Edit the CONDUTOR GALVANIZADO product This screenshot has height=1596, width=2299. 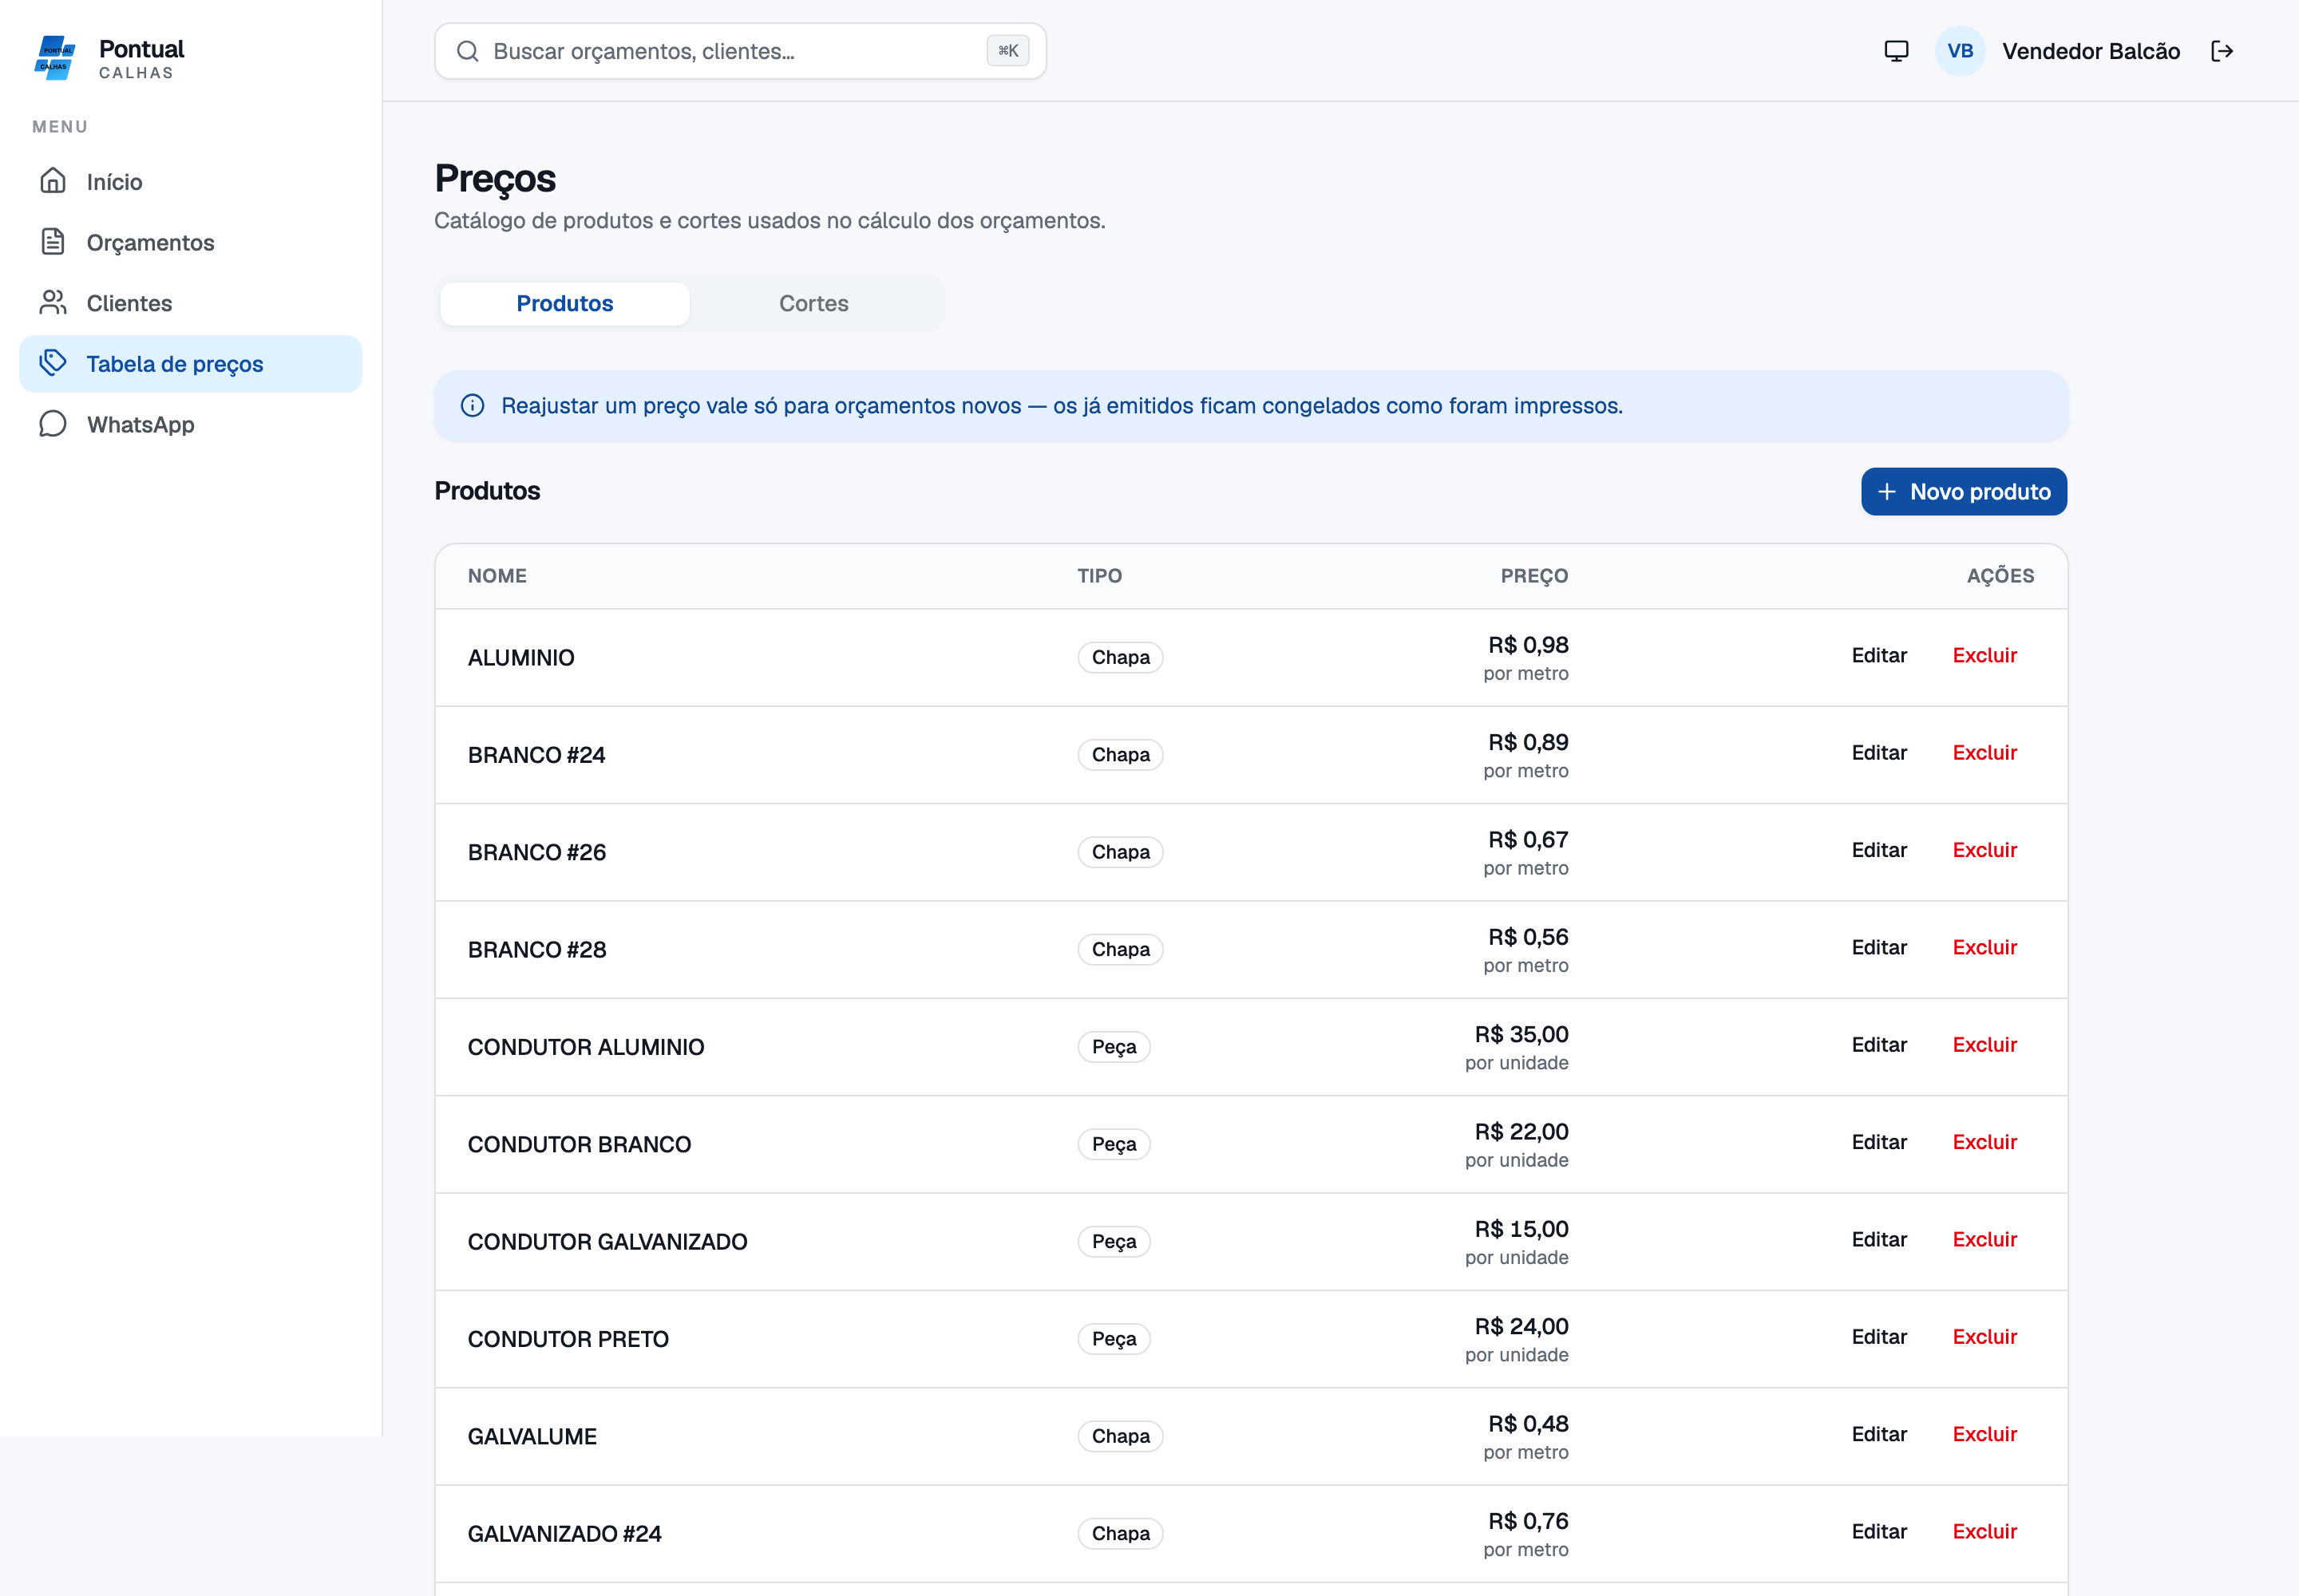pos(1879,1240)
